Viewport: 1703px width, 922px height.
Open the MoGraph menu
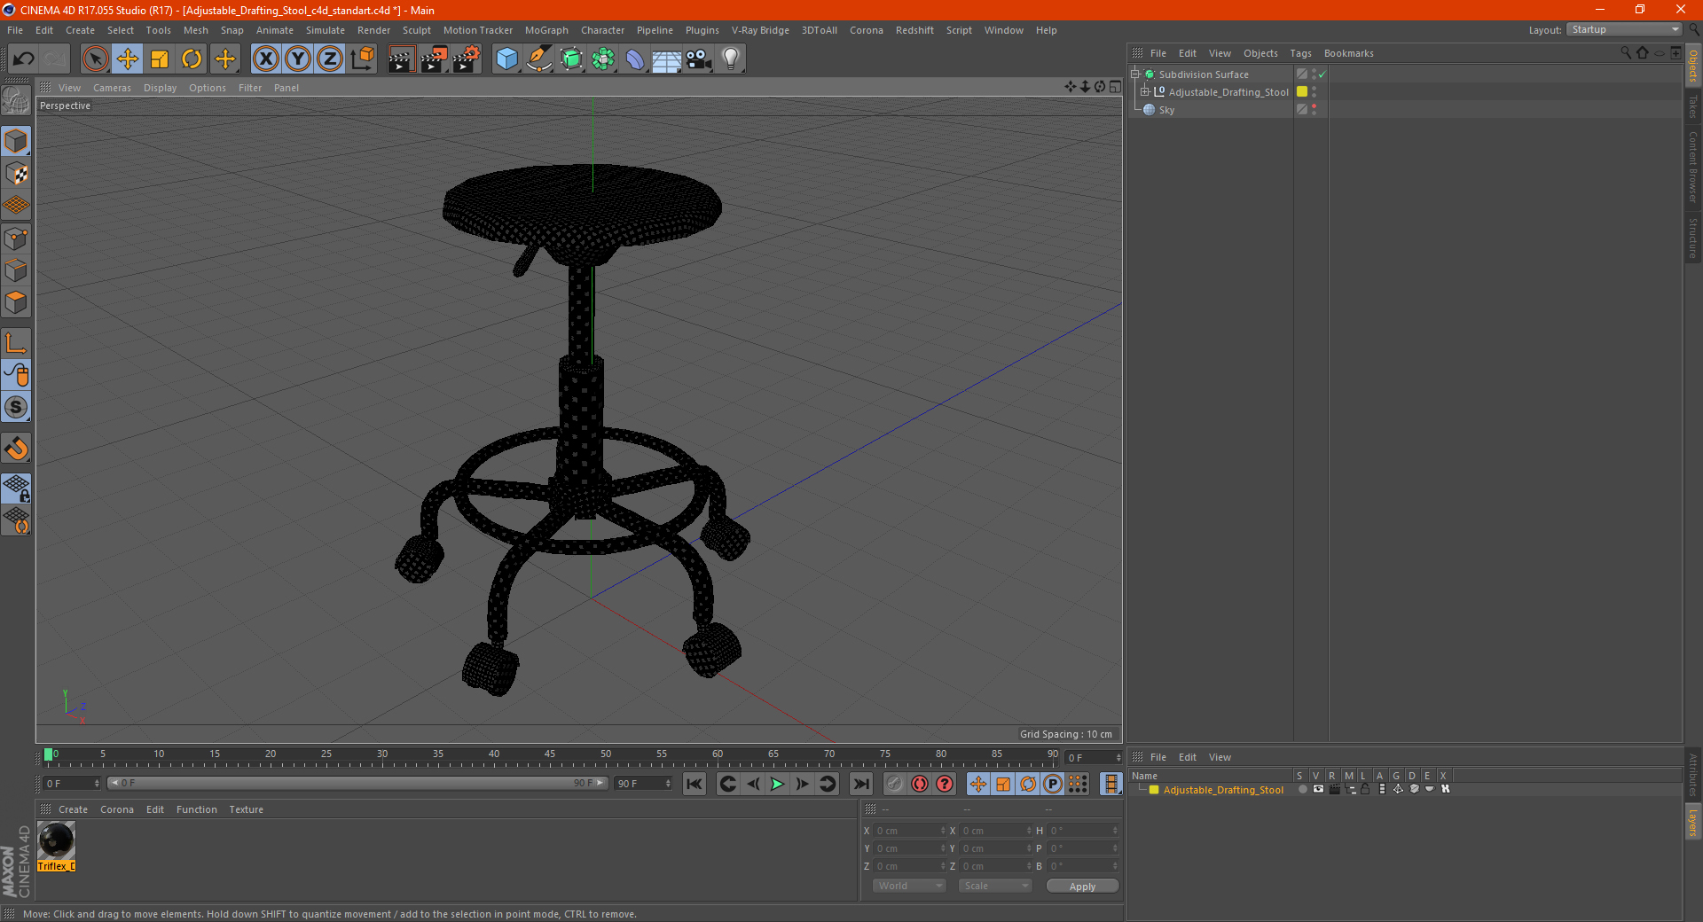[x=546, y=30]
